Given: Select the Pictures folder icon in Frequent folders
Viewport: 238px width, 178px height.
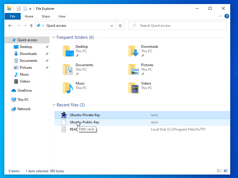Looking at the screenshot, I should click(134, 70).
